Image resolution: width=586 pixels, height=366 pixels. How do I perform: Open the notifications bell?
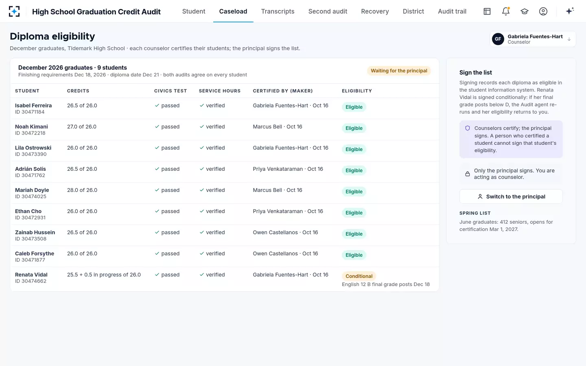coord(506,11)
